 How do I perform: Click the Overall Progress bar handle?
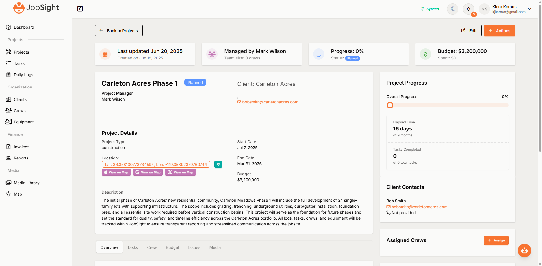(390, 105)
